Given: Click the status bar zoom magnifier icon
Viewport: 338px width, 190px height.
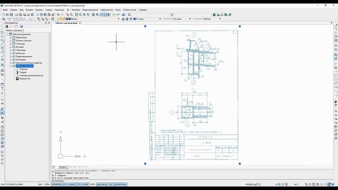Looking at the screenshot, I should pos(310,184).
